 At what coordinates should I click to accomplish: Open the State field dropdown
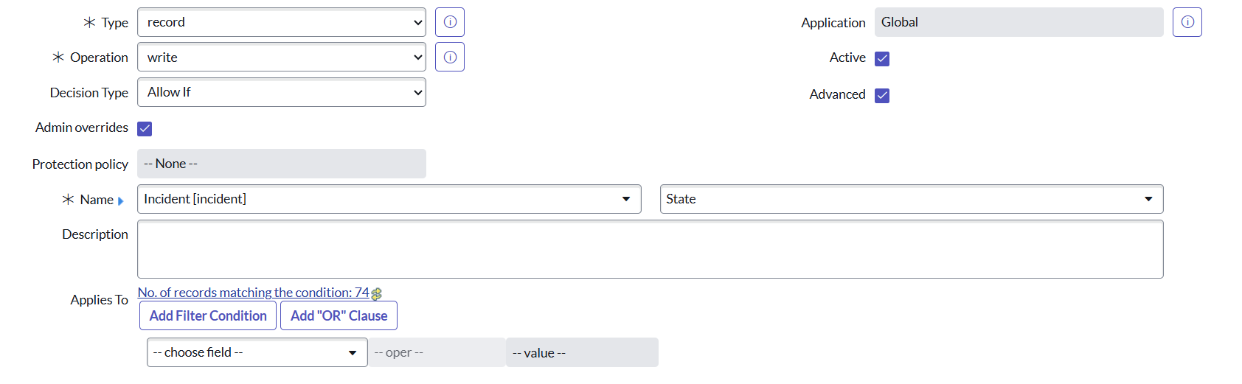point(911,199)
